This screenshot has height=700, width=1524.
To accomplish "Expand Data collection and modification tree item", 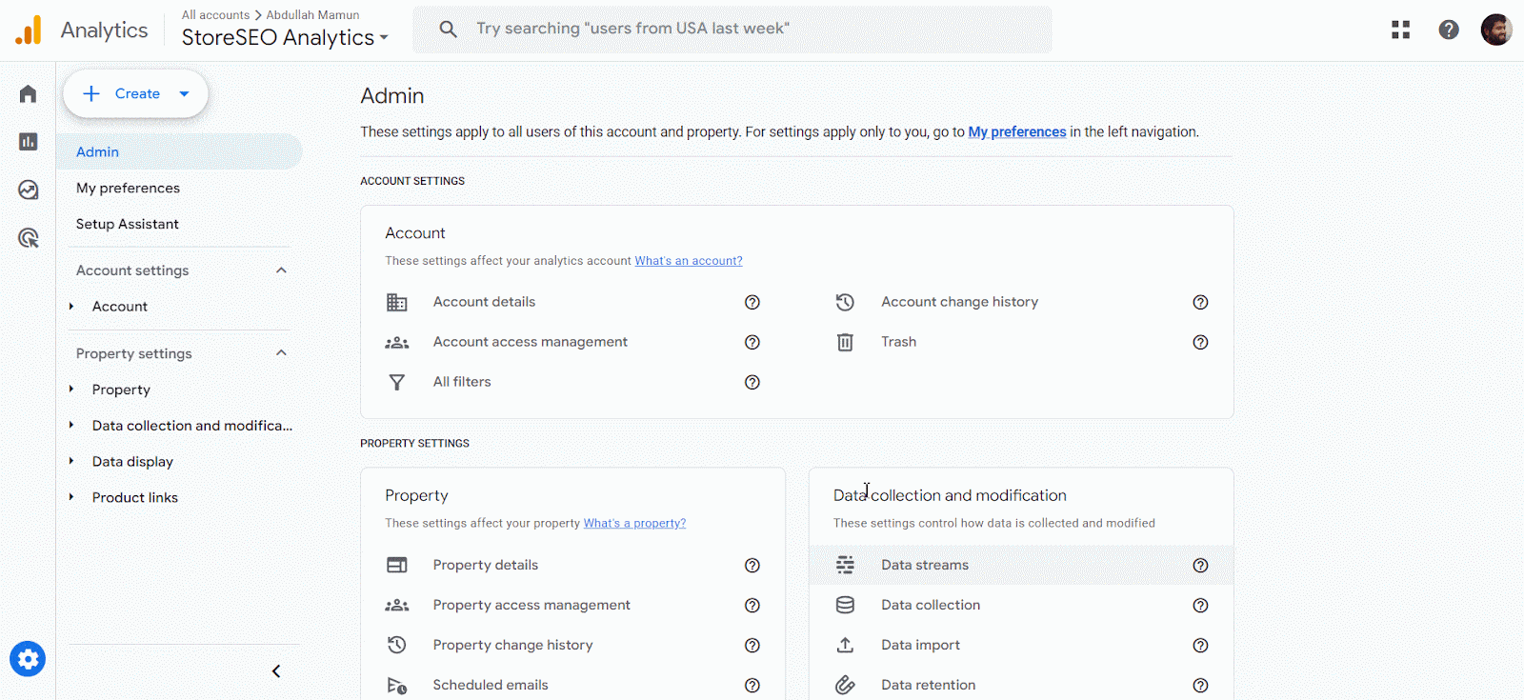I will [x=71, y=425].
